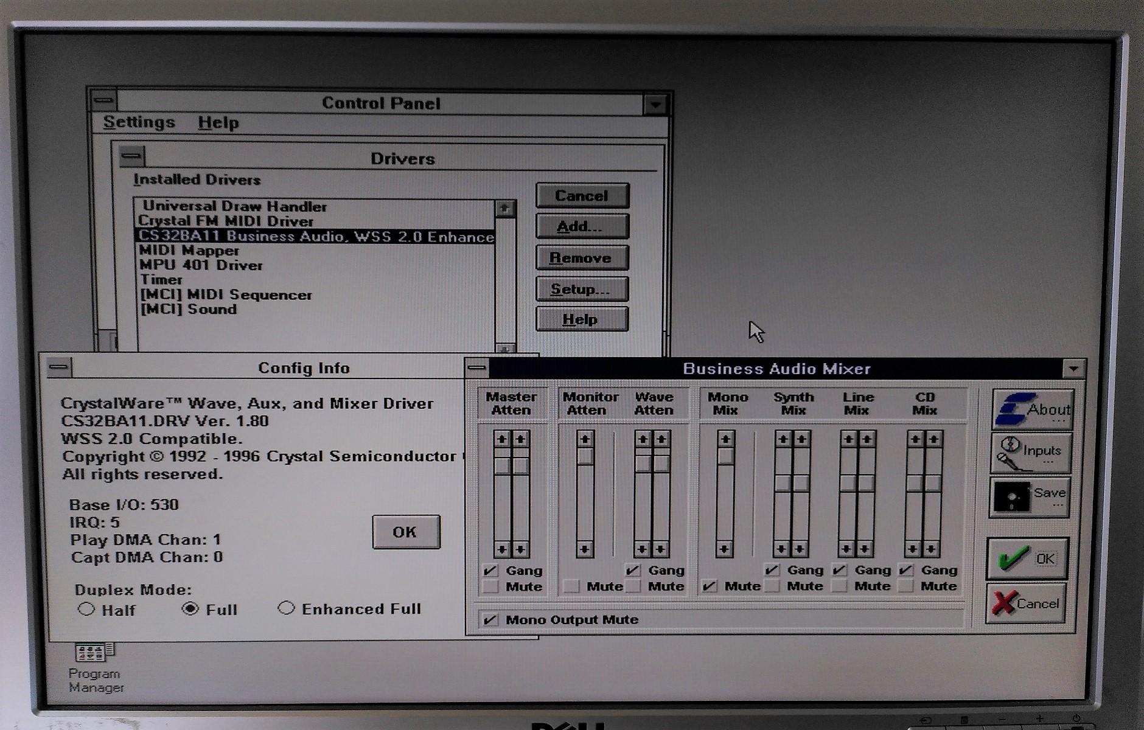Click Mono Mix slider down arrow

pos(724,549)
